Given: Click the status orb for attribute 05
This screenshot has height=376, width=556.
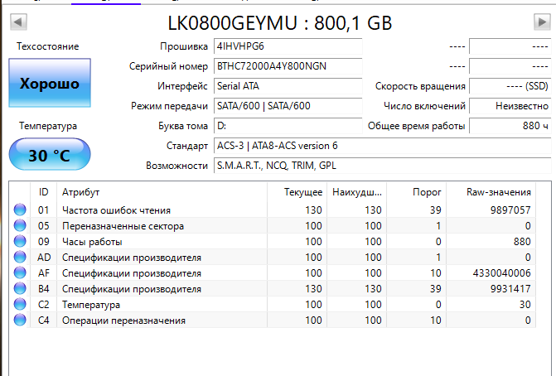Looking at the screenshot, I should [20, 226].
